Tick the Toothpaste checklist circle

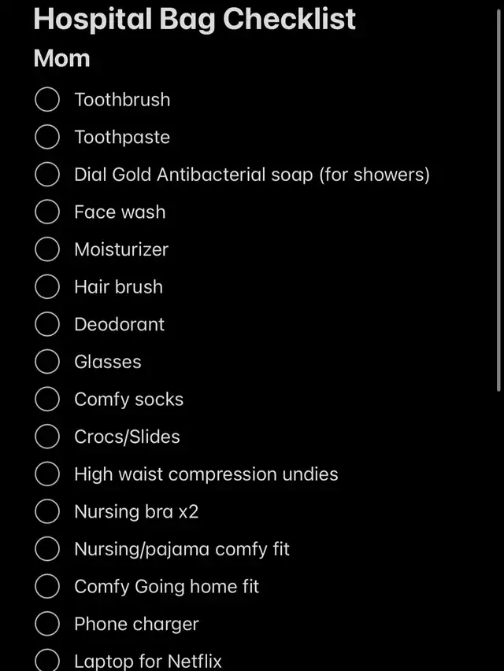(47, 137)
